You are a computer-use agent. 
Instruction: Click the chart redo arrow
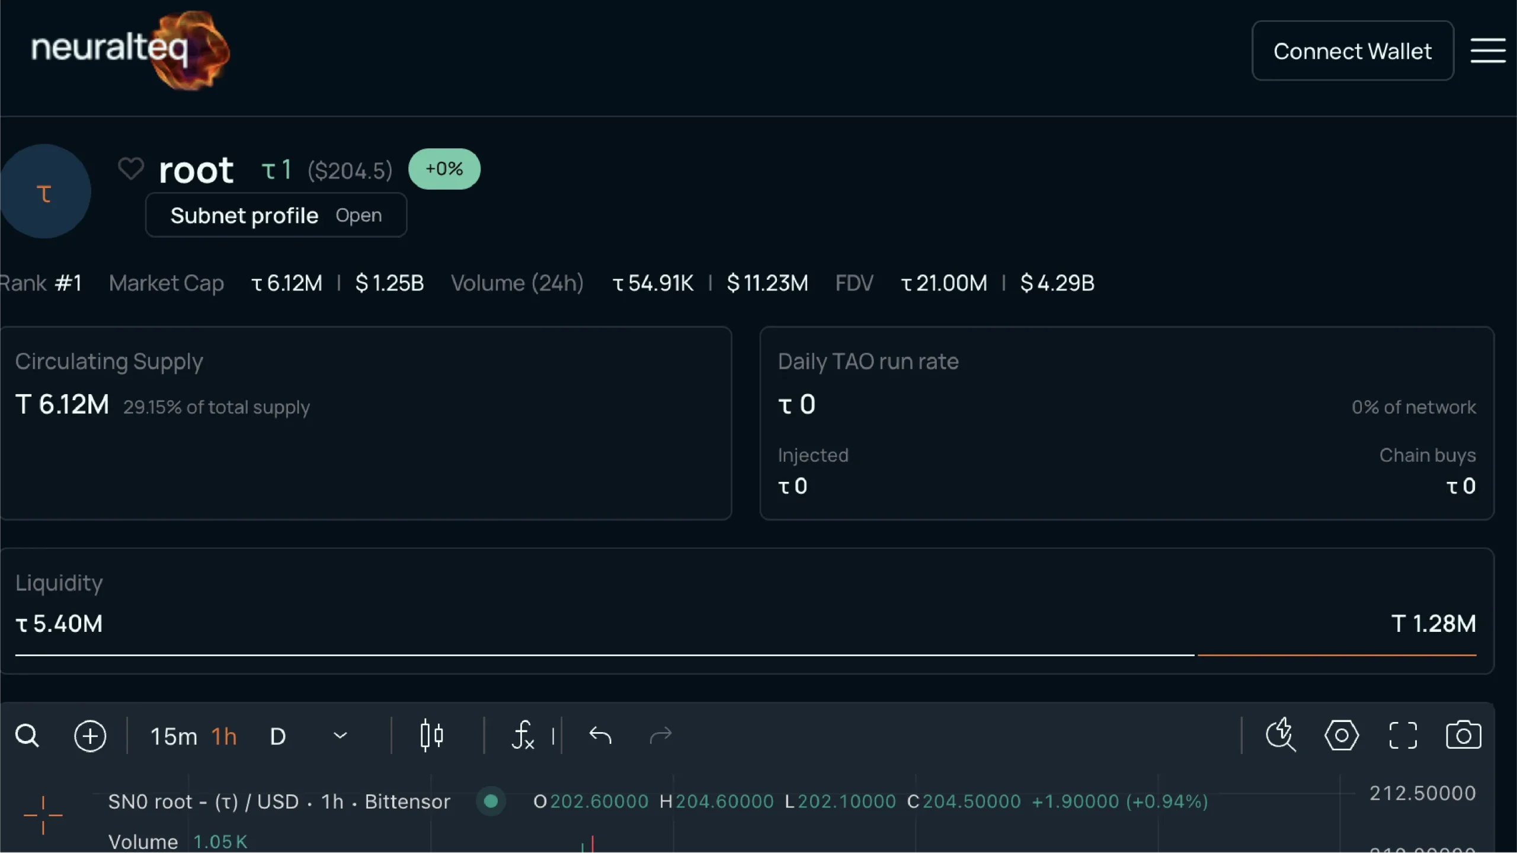point(661,735)
